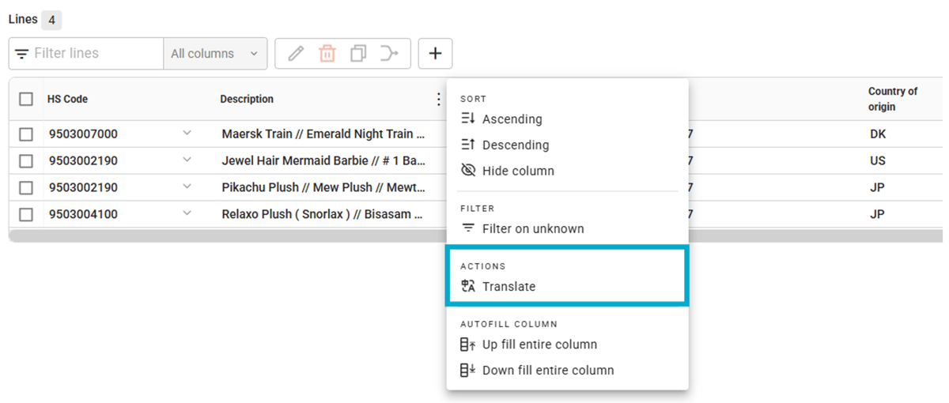Toggle the select-all header checkbox
The height and width of the screenshot is (403, 949).
click(26, 100)
